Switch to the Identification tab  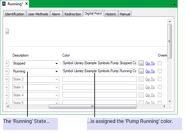click(x=15, y=14)
